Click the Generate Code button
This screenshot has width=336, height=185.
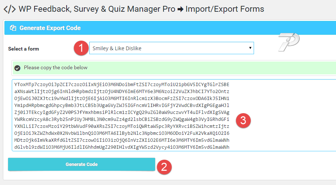(82, 164)
